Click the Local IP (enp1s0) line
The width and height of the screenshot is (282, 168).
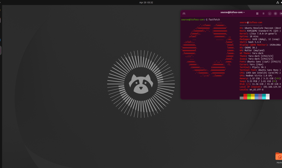click(x=260, y=87)
